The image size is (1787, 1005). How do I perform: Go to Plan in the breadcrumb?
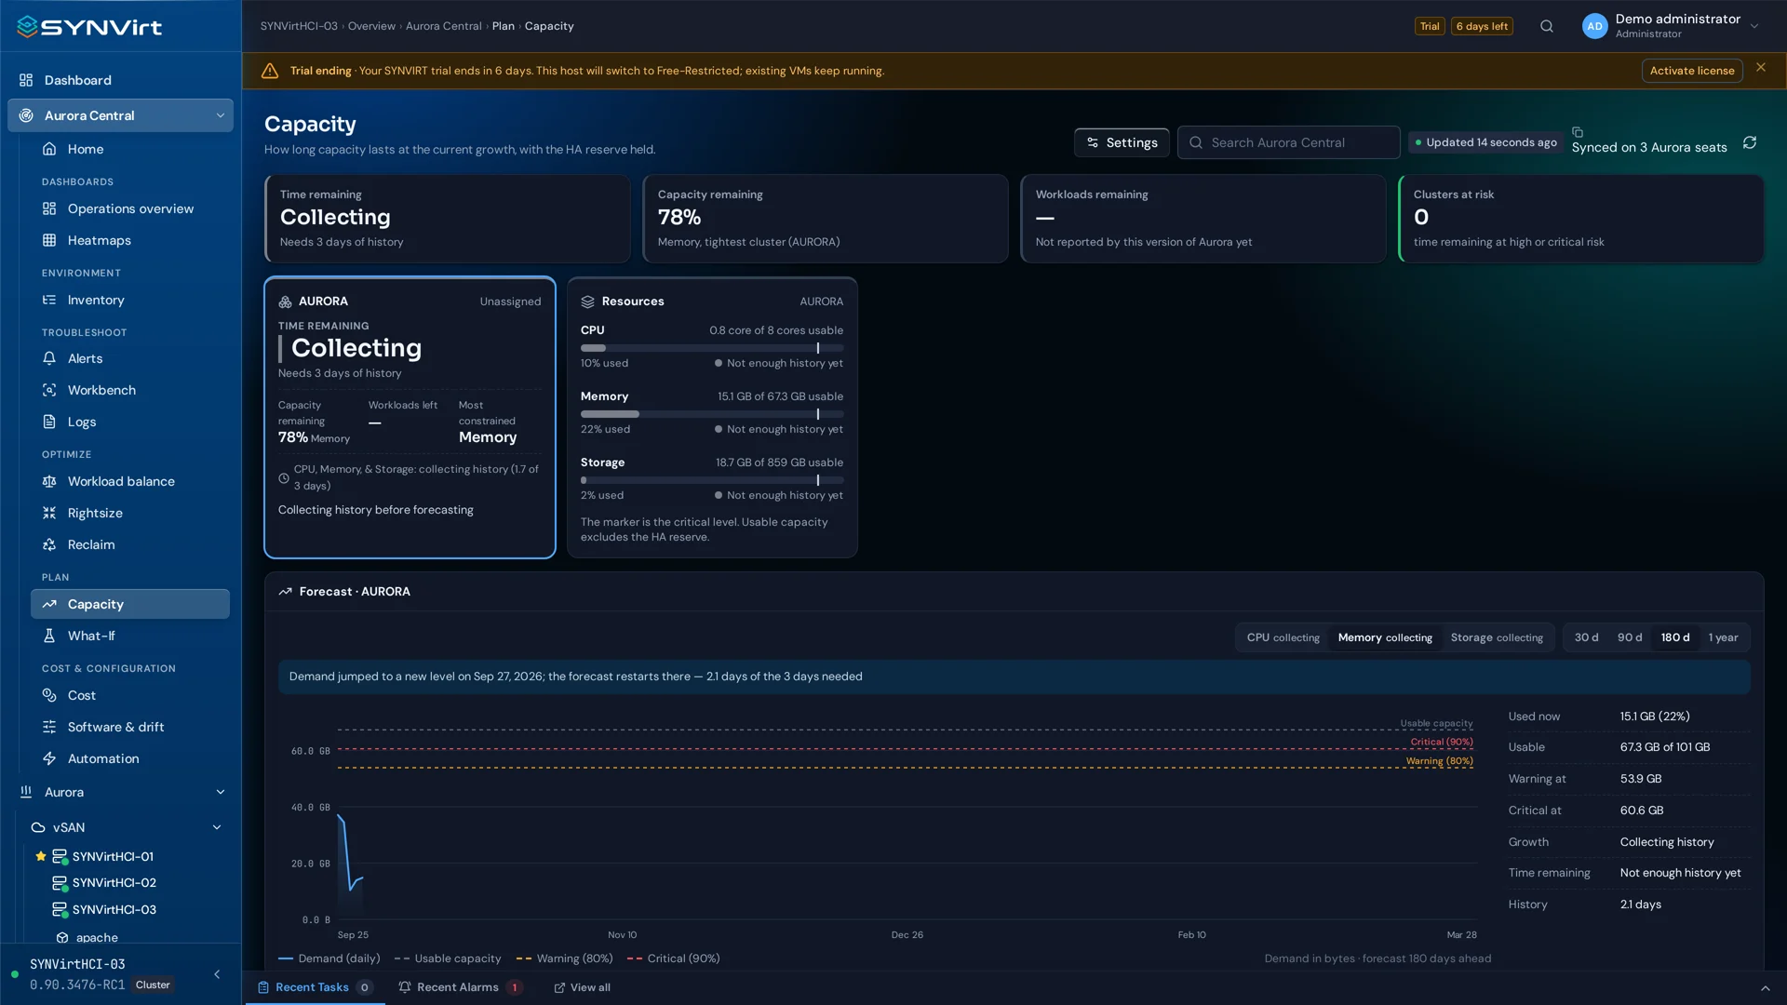tap(504, 26)
